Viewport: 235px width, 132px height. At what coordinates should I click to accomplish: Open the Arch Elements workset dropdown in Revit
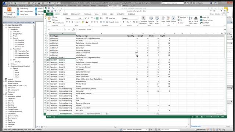tap(147, 129)
